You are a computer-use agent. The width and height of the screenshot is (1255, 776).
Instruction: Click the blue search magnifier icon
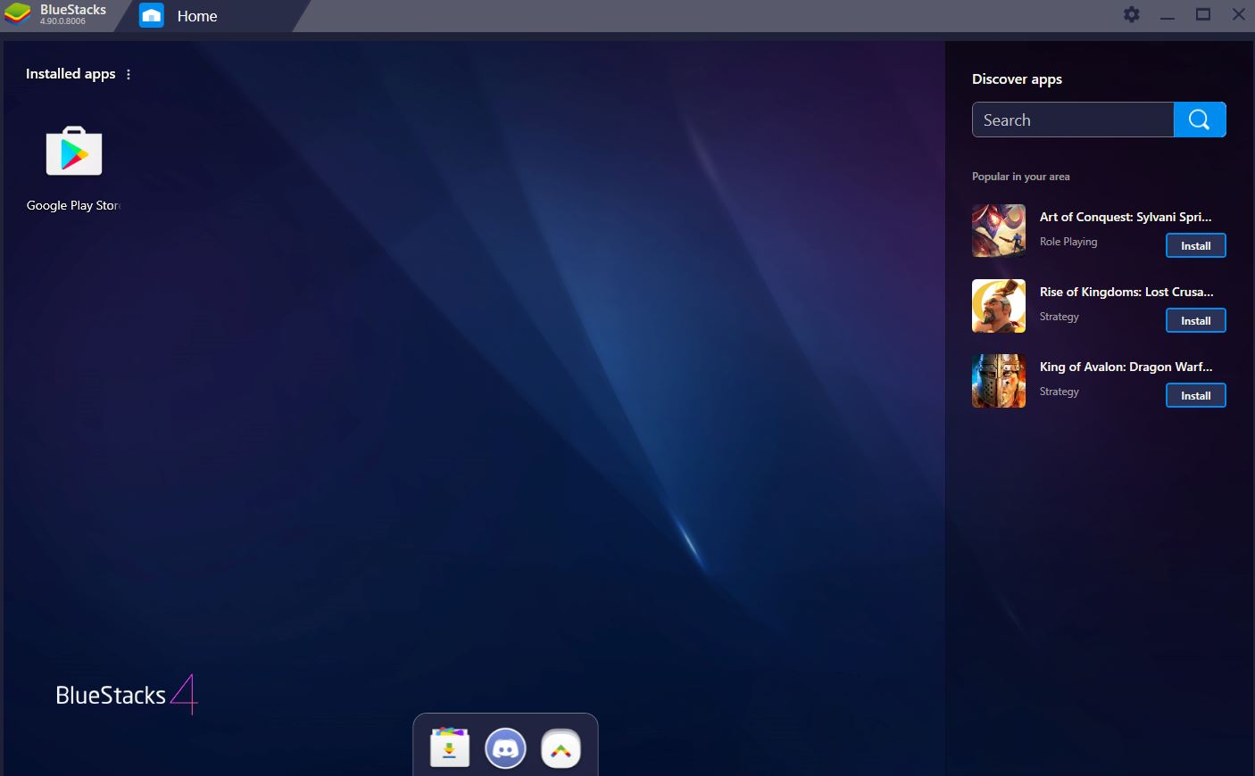[x=1199, y=119]
